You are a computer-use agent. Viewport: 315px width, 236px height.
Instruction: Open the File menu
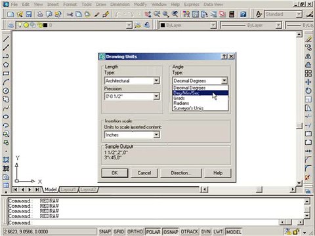14,4
